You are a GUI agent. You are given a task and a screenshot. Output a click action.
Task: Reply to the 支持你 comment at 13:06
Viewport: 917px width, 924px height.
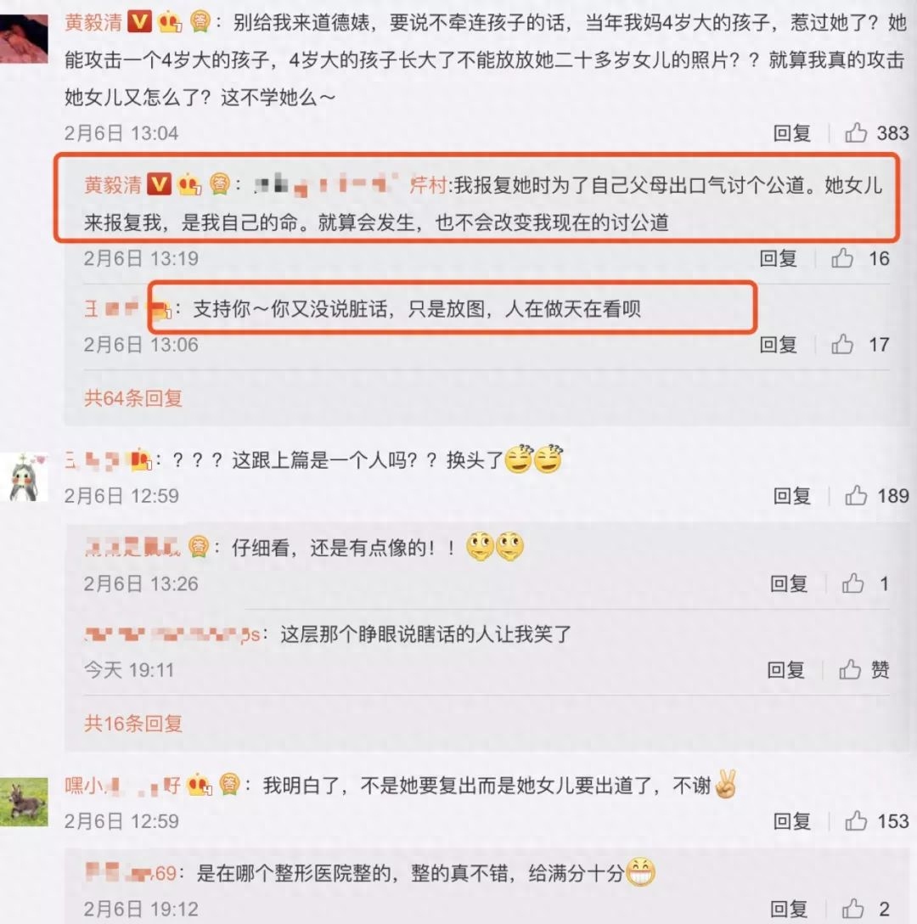click(x=778, y=344)
